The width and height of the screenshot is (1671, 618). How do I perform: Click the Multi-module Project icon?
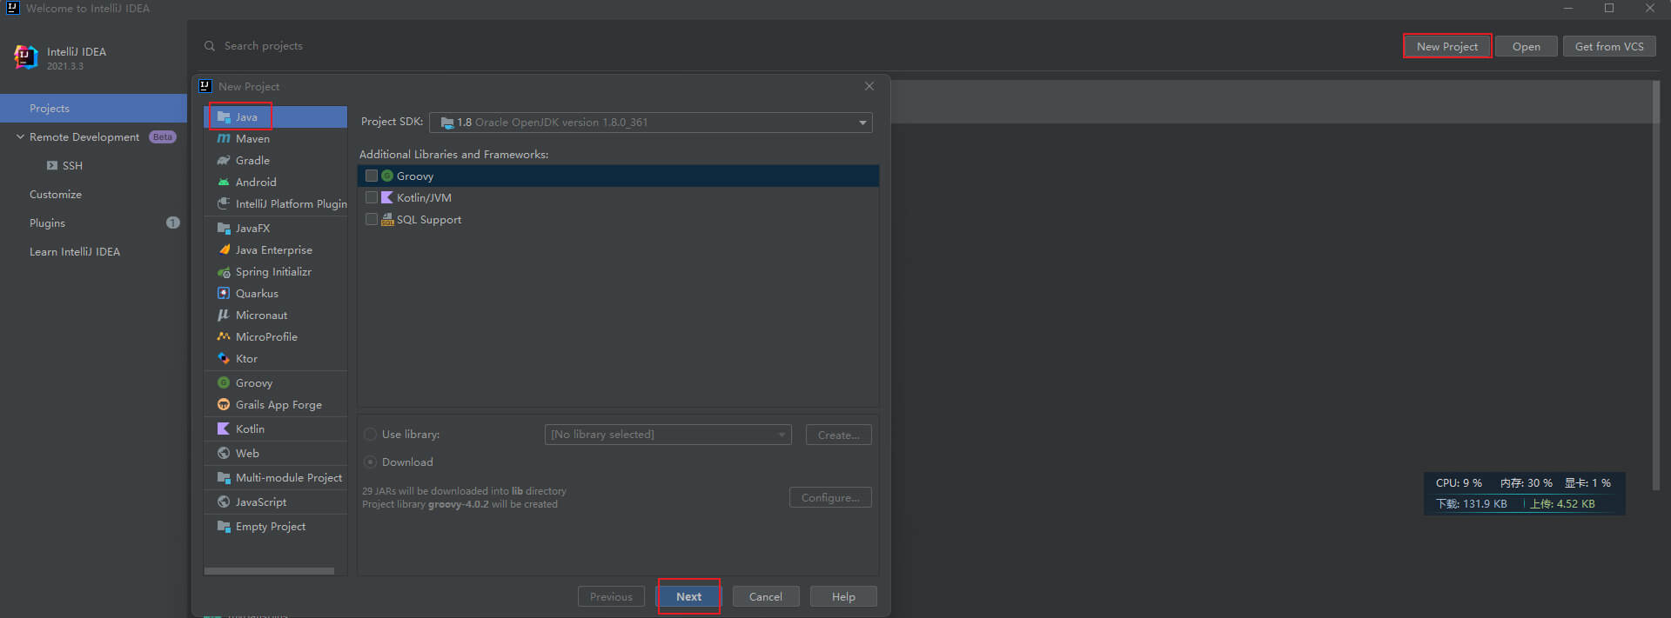[x=224, y=478]
